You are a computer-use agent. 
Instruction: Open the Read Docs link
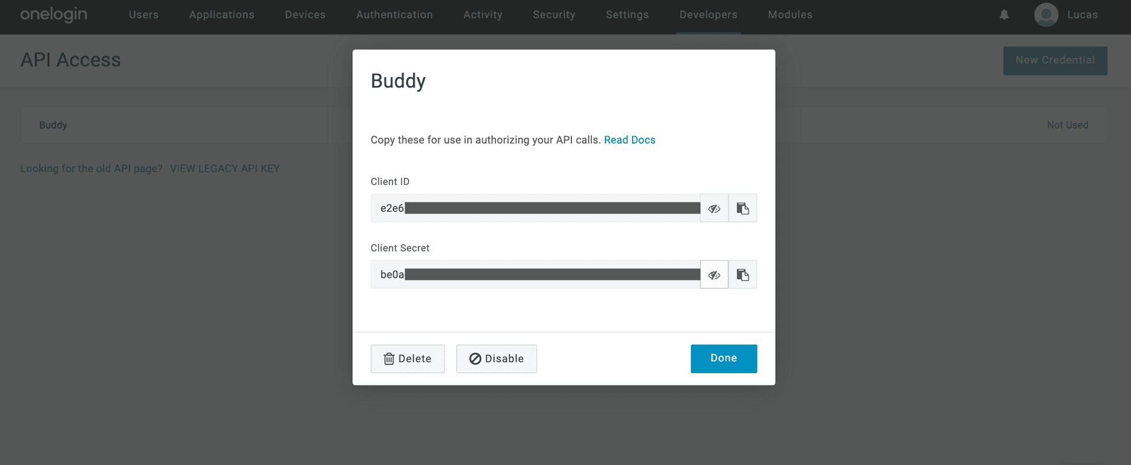click(x=630, y=140)
